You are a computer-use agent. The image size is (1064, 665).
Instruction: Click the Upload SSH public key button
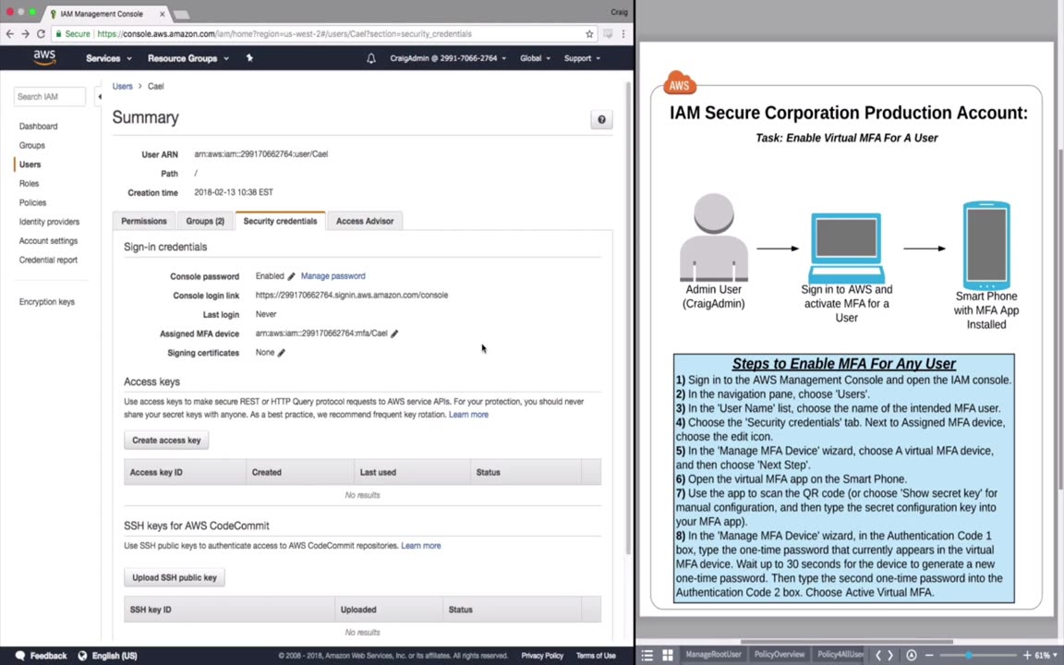click(175, 577)
